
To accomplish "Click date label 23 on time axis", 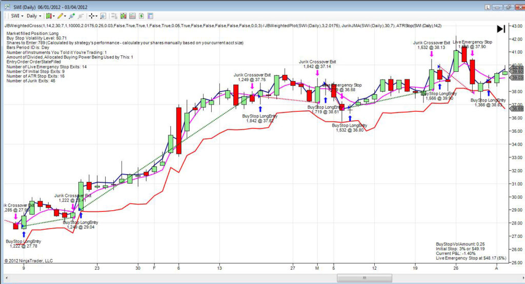I will tap(97, 268).
